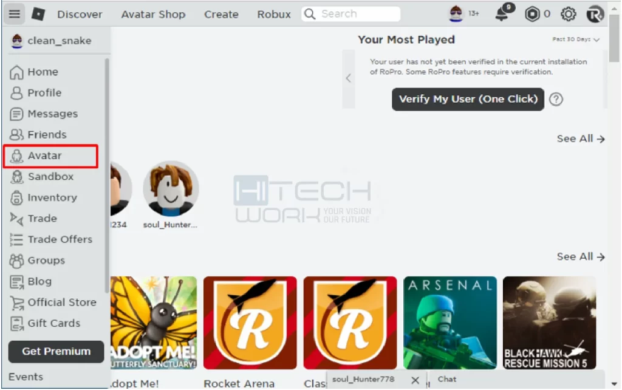Click the Friends icon in sidebar

pos(16,134)
